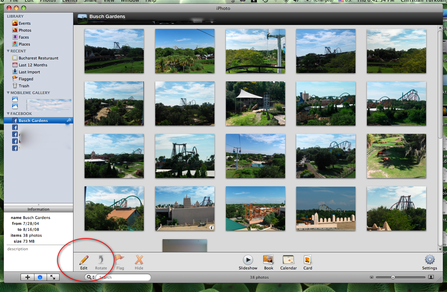Show Flagged photos
This screenshot has height=292, width=447.
pyautogui.click(x=23, y=79)
